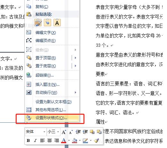
Task: Grow font size with large A
Action: point(64,132)
